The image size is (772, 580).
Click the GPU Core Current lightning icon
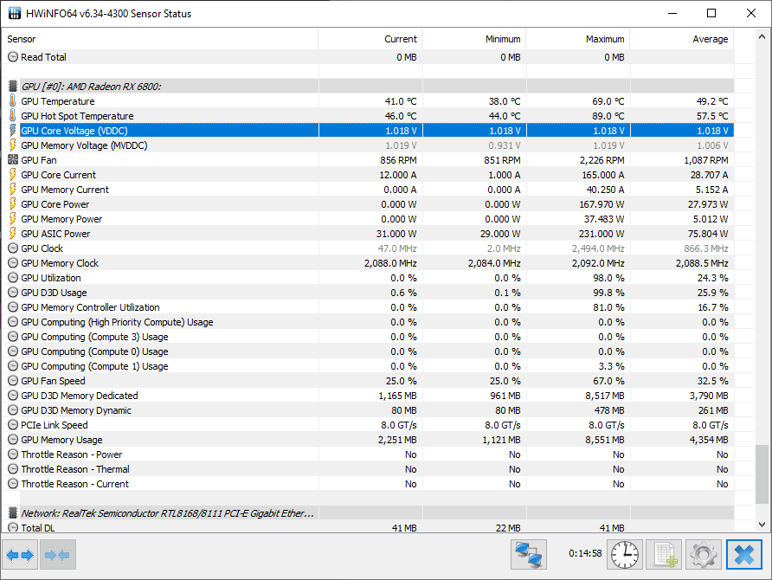[x=13, y=175]
